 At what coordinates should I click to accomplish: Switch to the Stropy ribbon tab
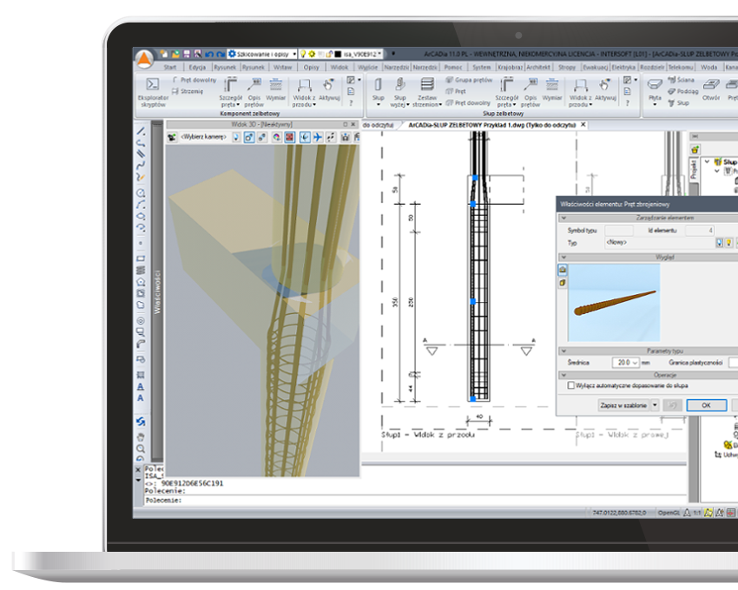click(567, 68)
